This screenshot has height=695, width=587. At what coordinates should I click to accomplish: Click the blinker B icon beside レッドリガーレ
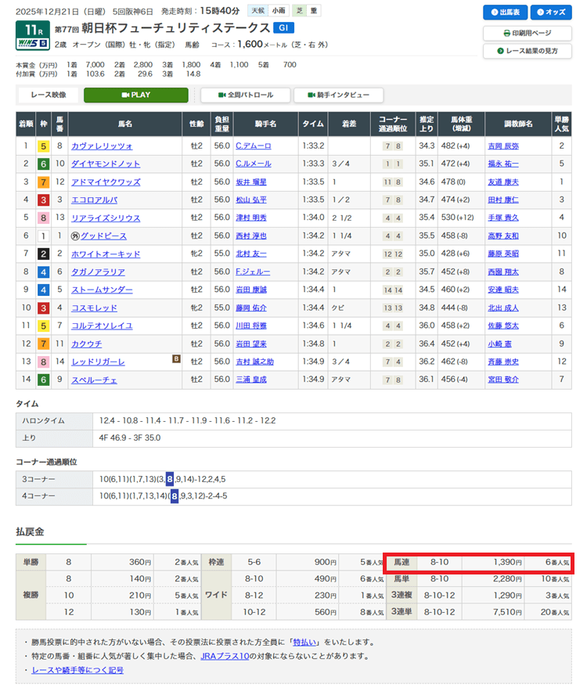click(178, 359)
